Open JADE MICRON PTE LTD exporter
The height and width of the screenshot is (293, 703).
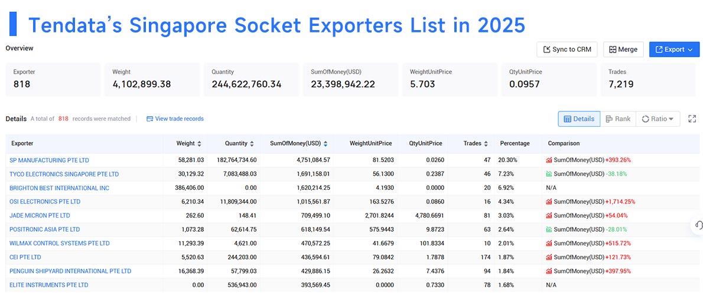(x=40, y=216)
